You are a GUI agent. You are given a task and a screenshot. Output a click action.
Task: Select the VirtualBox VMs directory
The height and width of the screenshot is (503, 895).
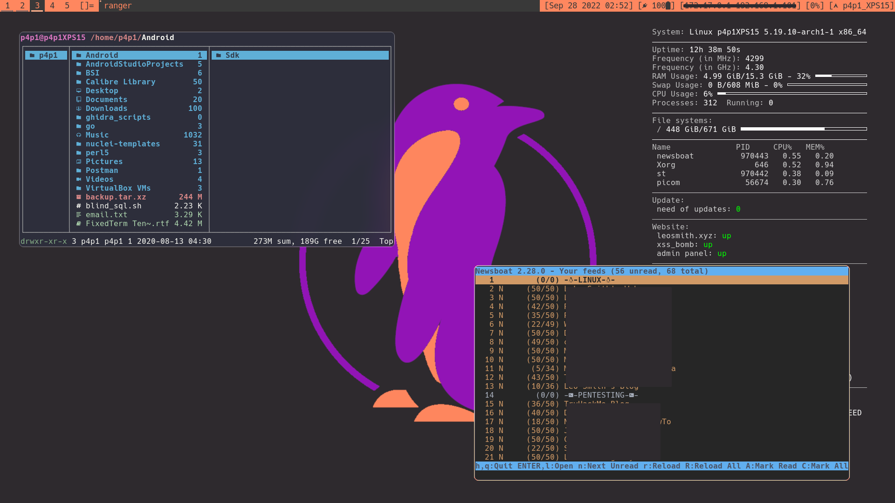pos(118,188)
